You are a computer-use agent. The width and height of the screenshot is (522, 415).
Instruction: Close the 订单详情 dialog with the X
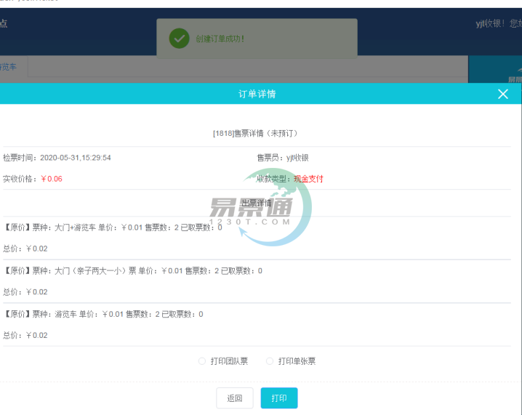(x=502, y=94)
